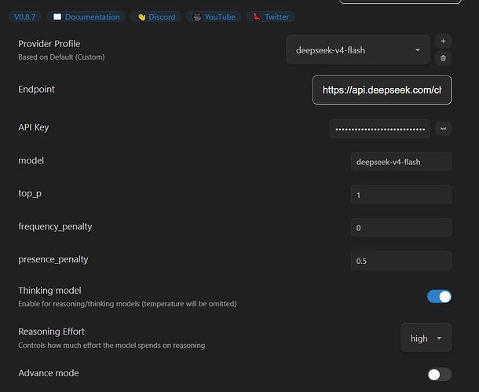479x392 pixels.
Task: Click the Provider Profile label
Action: tap(49, 44)
